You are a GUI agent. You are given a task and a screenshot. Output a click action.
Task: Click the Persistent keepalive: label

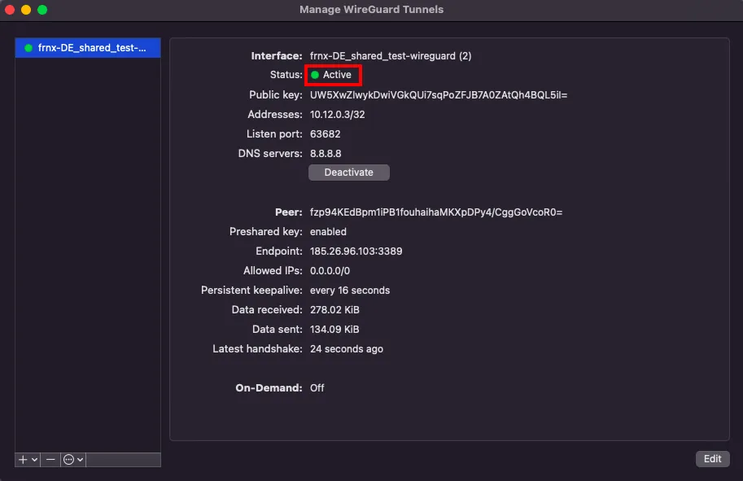click(251, 290)
